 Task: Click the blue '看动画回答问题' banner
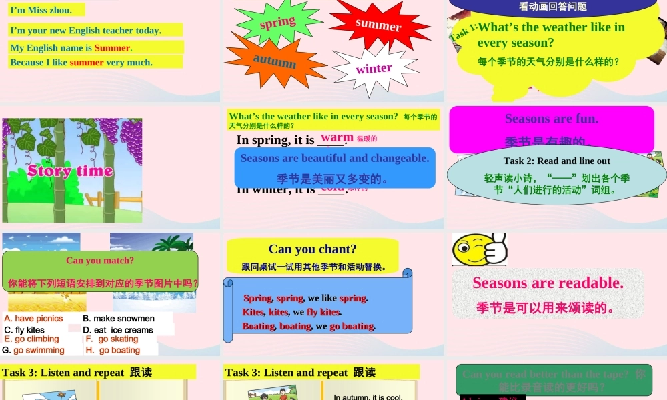click(552, 7)
